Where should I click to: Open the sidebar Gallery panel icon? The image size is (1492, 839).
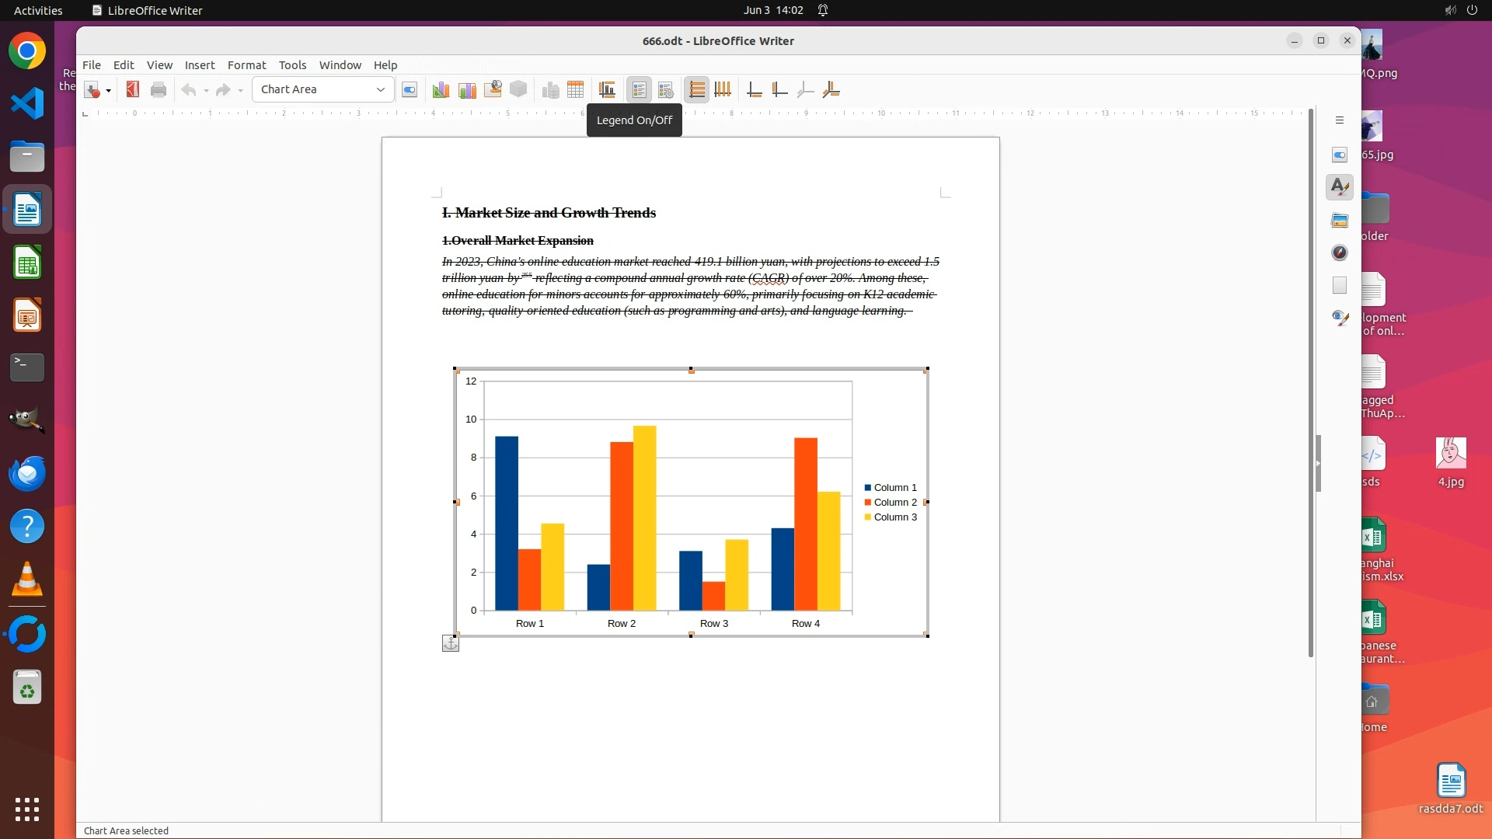(1340, 221)
